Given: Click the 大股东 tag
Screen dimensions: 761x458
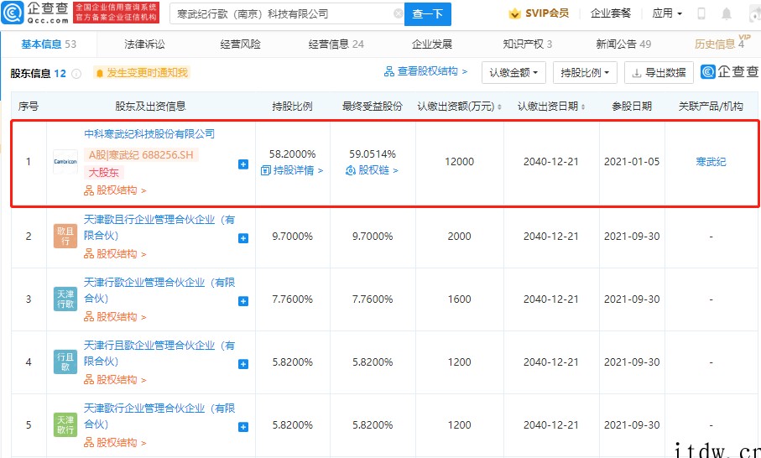Looking at the screenshot, I should point(104,173).
